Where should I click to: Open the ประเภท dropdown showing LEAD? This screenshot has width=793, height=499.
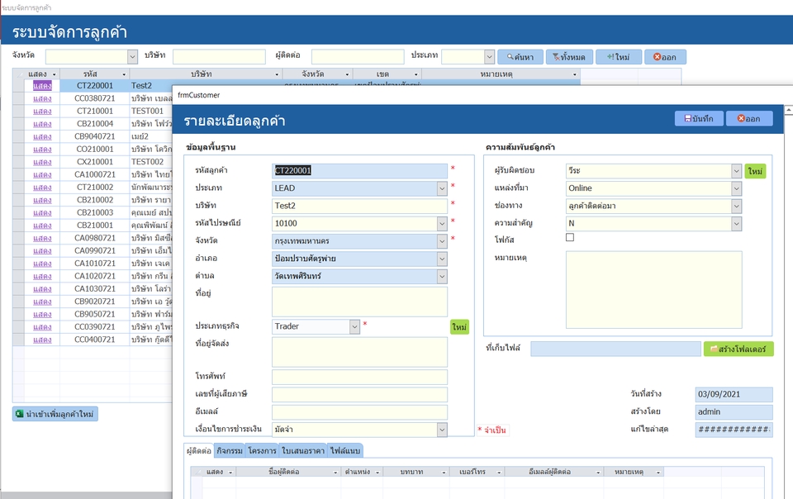[x=442, y=188]
